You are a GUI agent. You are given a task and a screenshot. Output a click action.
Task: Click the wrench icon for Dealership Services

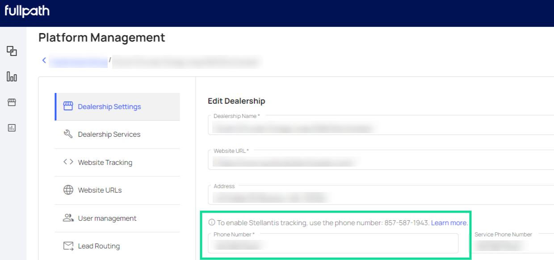pos(68,134)
